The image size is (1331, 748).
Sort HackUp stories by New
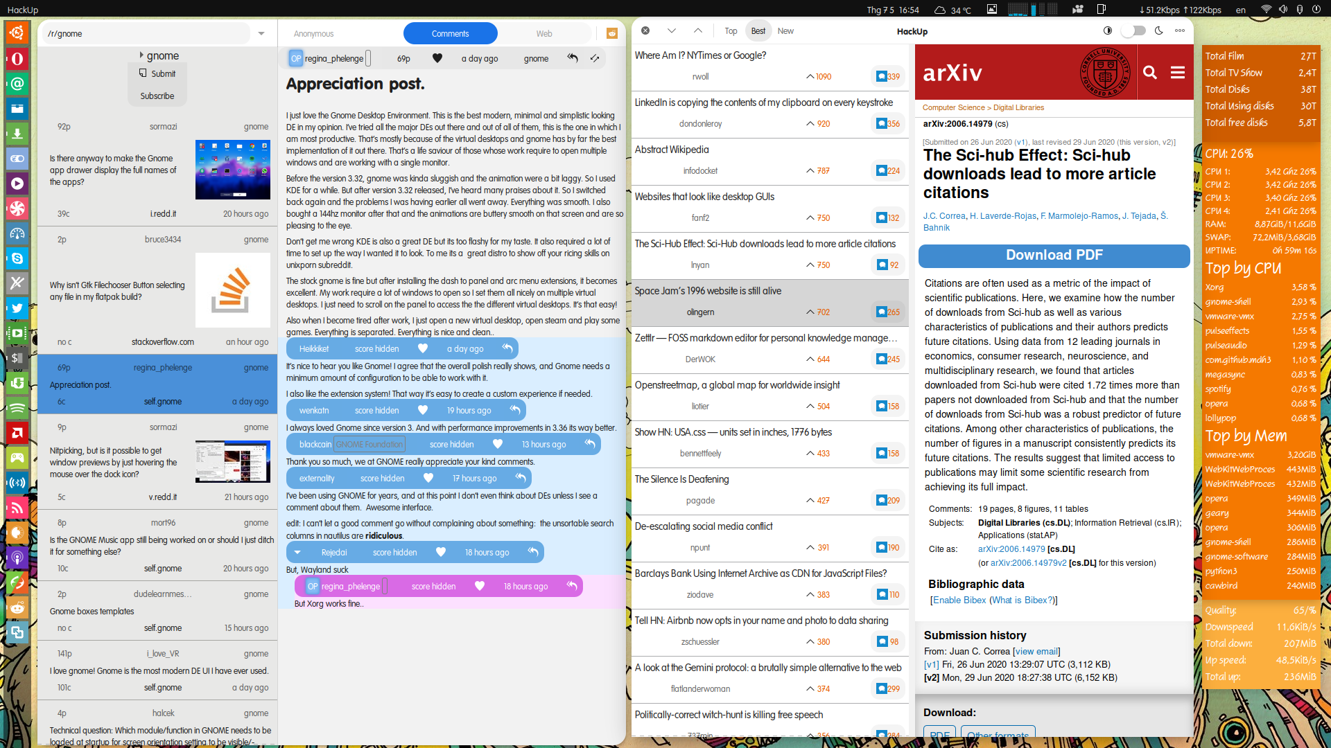click(785, 30)
